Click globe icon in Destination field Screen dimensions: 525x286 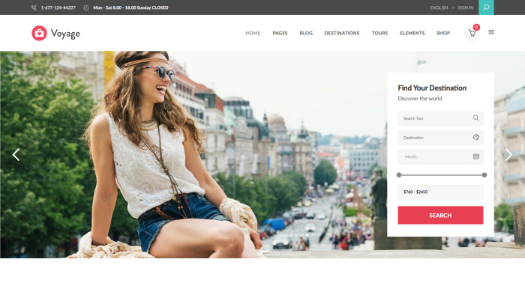[x=475, y=137]
